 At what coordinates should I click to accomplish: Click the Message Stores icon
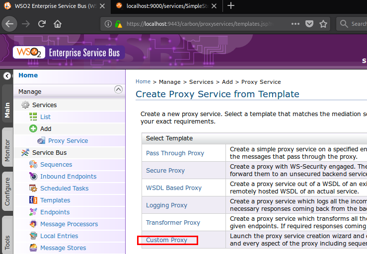click(x=33, y=248)
